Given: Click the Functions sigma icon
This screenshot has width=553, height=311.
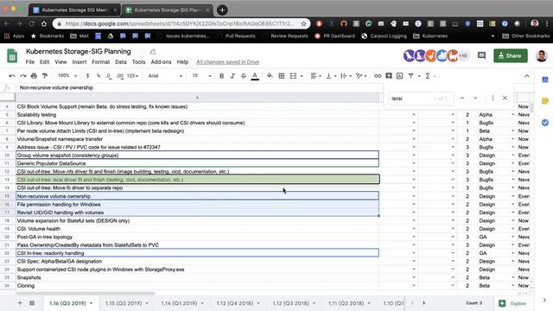Looking at the screenshot, I should click(x=428, y=76).
